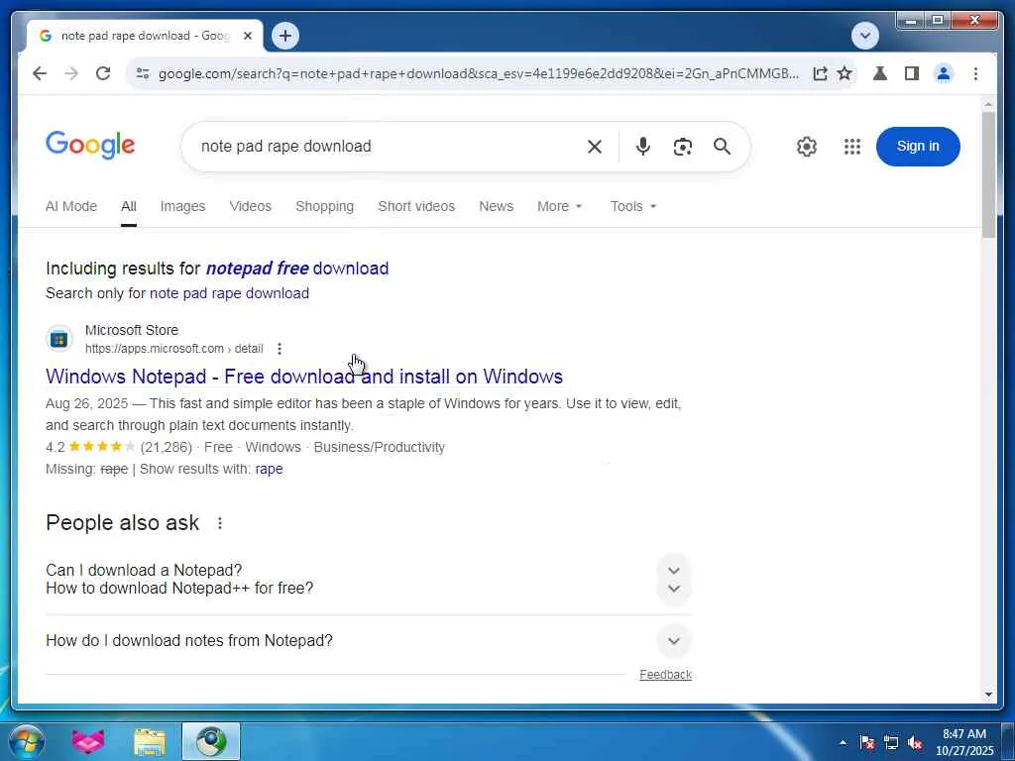Image resolution: width=1015 pixels, height=761 pixels.
Task: Open the Chrome profile avatar
Action: pos(944,73)
